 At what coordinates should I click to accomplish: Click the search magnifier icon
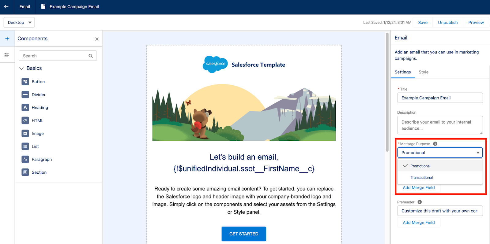point(91,56)
